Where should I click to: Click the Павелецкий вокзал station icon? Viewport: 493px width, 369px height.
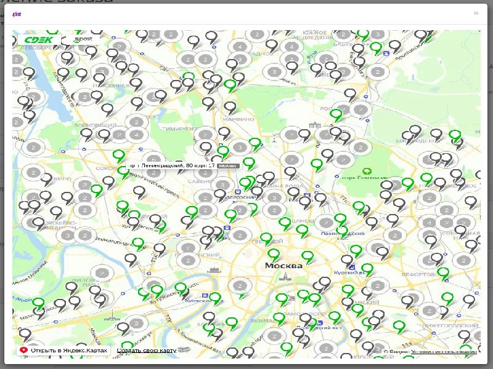pyautogui.click(x=320, y=322)
